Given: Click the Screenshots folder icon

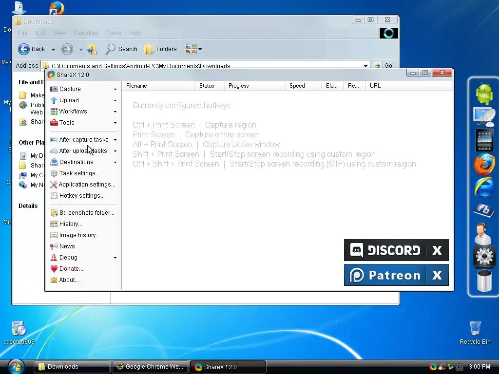Looking at the screenshot, I should point(54,213).
